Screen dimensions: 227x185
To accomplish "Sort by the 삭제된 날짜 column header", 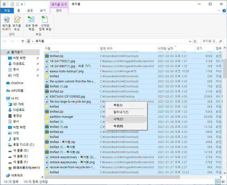I will coord(176,48).
